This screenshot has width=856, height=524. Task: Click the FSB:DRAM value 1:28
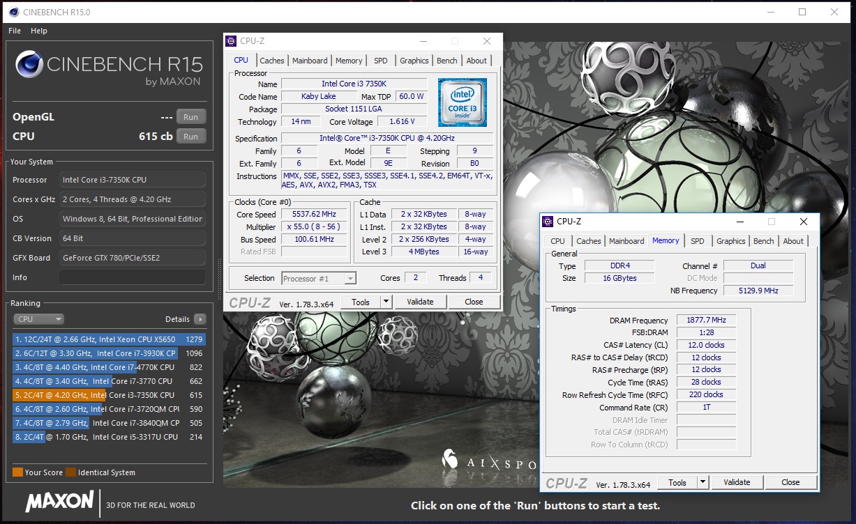click(706, 333)
